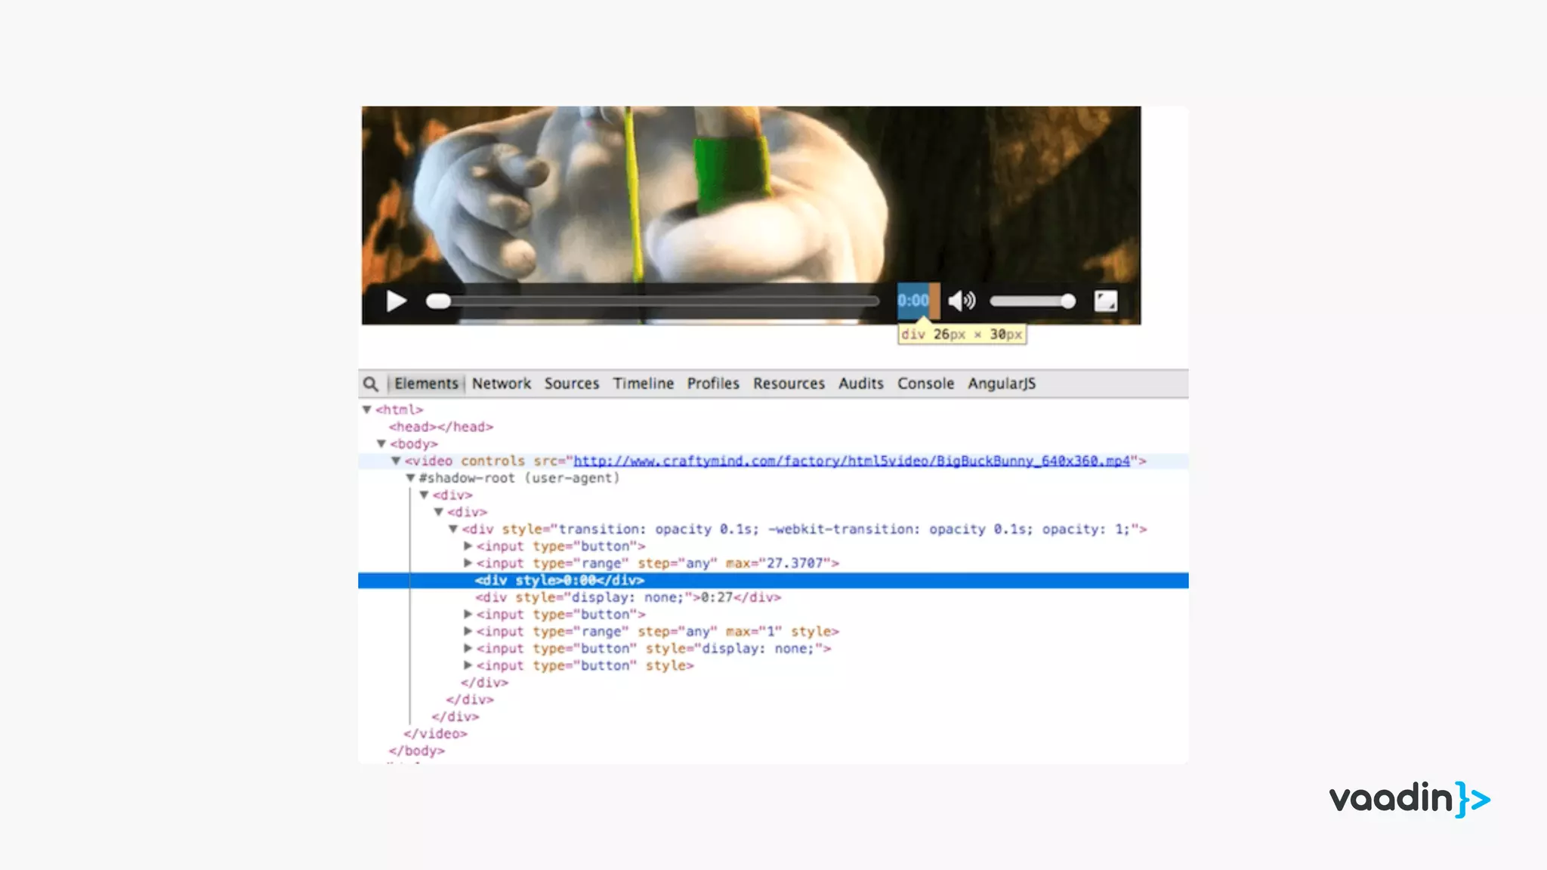The image size is (1547, 870).
Task: Collapse the html root node
Action: (x=366, y=409)
